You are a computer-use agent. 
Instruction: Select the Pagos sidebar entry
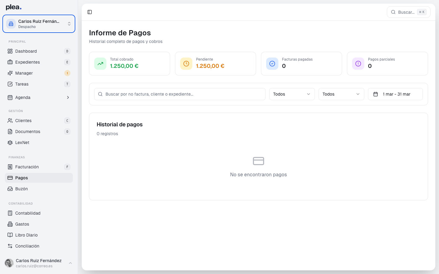21,178
